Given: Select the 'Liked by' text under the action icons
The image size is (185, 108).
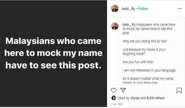Looking at the screenshot, I should point(123,98).
